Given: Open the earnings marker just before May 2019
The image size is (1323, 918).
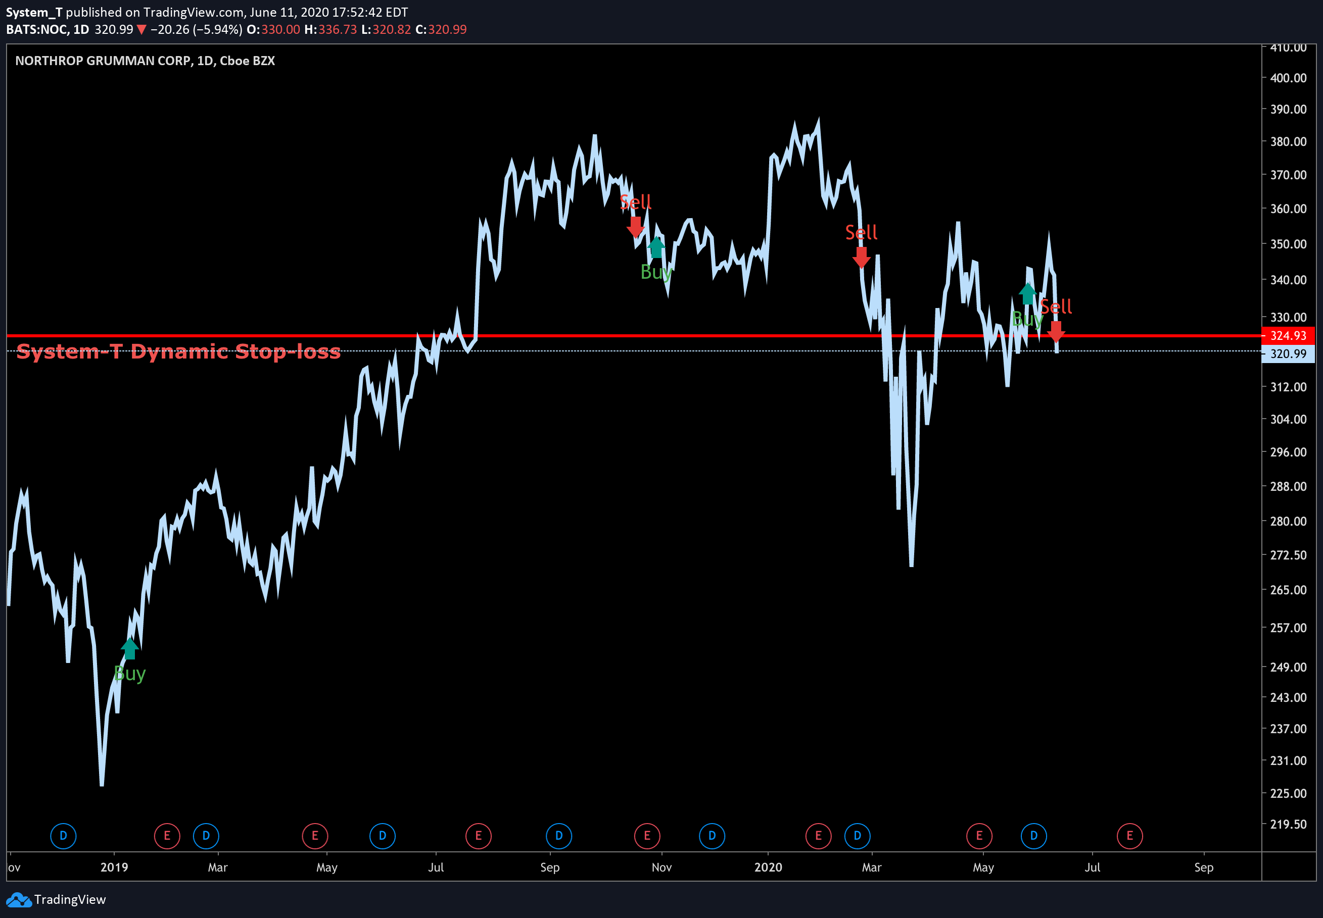Looking at the screenshot, I should coord(315,836).
